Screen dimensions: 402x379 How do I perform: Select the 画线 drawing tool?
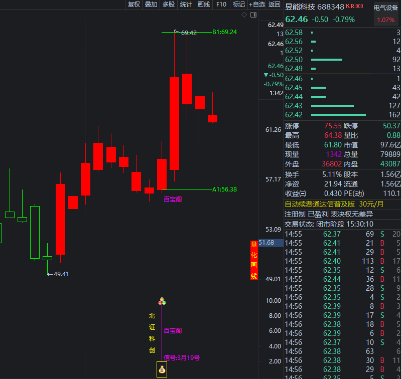pos(204,5)
